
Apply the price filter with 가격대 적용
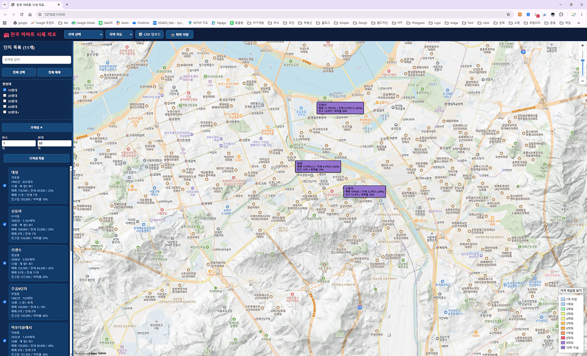click(37, 158)
